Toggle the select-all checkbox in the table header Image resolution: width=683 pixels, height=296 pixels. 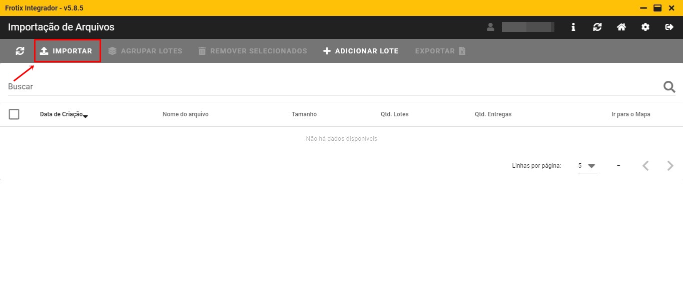(x=14, y=114)
